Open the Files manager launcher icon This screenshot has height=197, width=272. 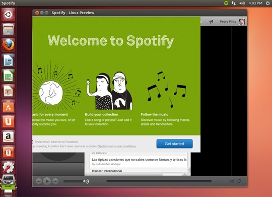9,30
